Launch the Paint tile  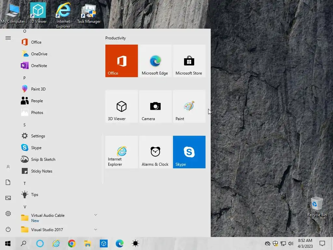[189, 106]
